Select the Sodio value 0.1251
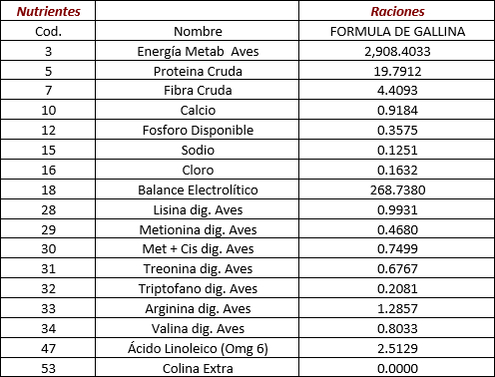Viewport: 495px width, 377px height. [x=397, y=150]
